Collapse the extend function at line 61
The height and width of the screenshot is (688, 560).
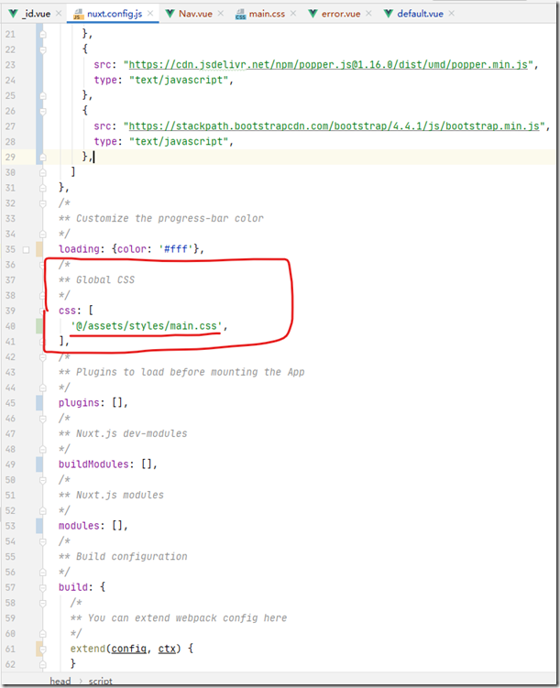(42, 649)
